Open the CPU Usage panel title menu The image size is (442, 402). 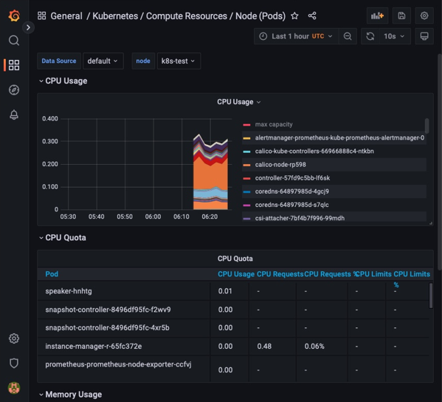pyautogui.click(x=238, y=102)
